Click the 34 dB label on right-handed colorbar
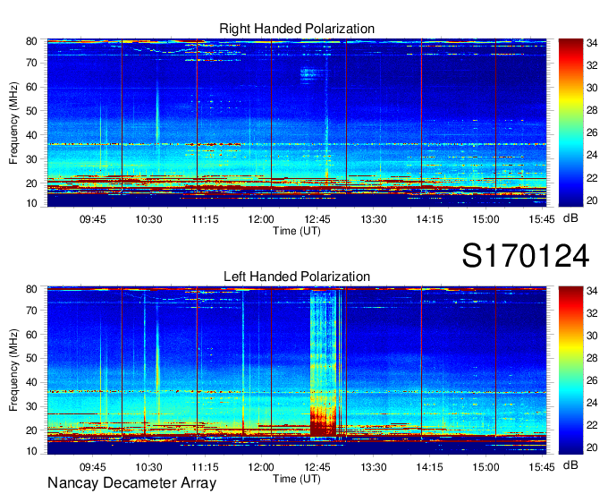This screenshot has width=608, height=494. 592,43
